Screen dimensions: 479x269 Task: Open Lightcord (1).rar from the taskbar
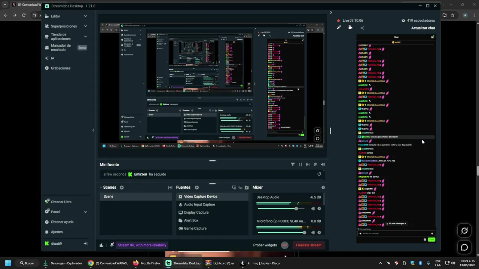pos(220,263)
